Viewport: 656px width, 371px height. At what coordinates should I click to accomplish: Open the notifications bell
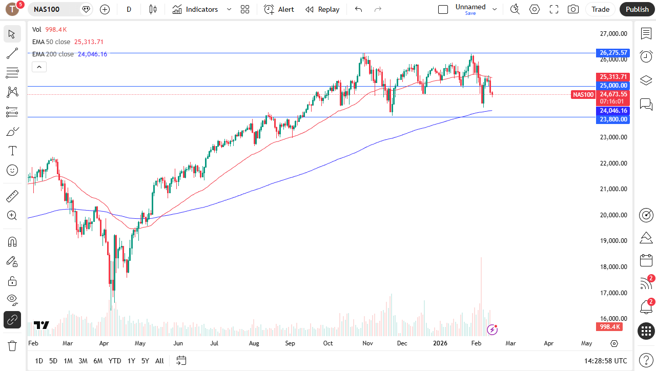[x=646, y=307]
